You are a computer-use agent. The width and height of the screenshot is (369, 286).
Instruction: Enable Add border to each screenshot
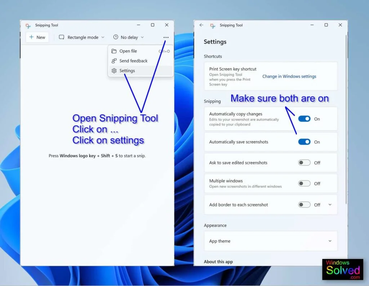point(304,204)
